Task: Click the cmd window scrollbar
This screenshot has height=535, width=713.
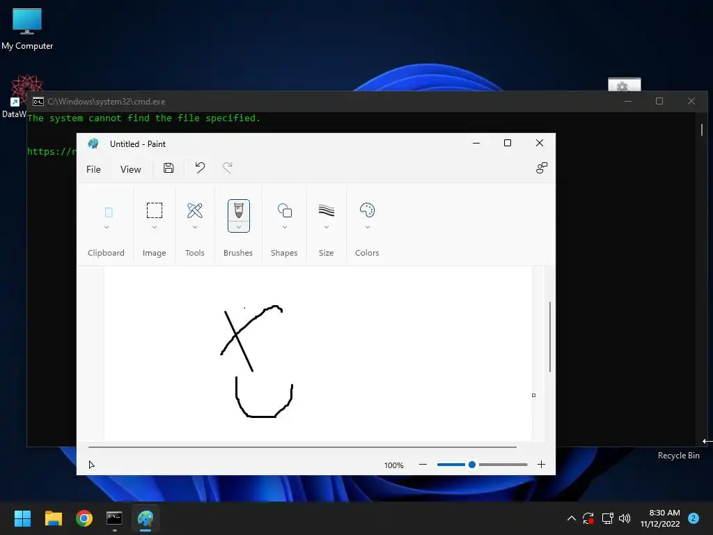Action: point(702,130)
